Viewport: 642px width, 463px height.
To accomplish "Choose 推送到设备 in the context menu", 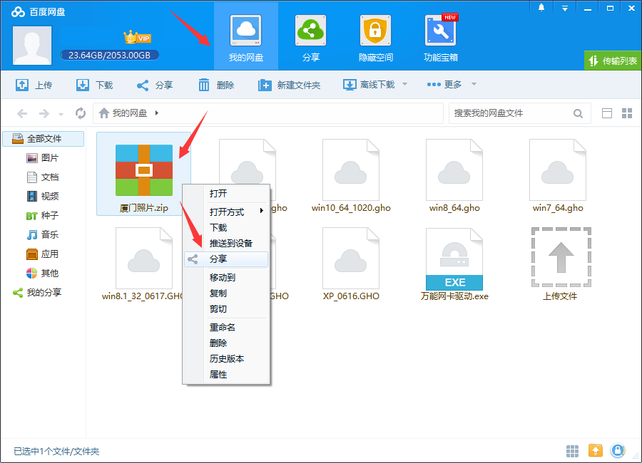I will (x=226, y=244).
